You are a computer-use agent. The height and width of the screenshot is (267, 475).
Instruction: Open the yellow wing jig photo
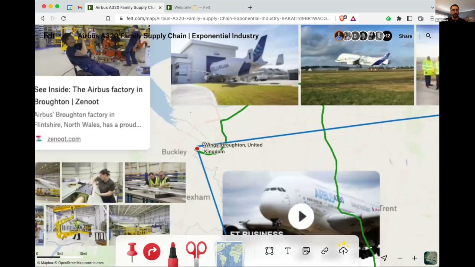[76, 225]
